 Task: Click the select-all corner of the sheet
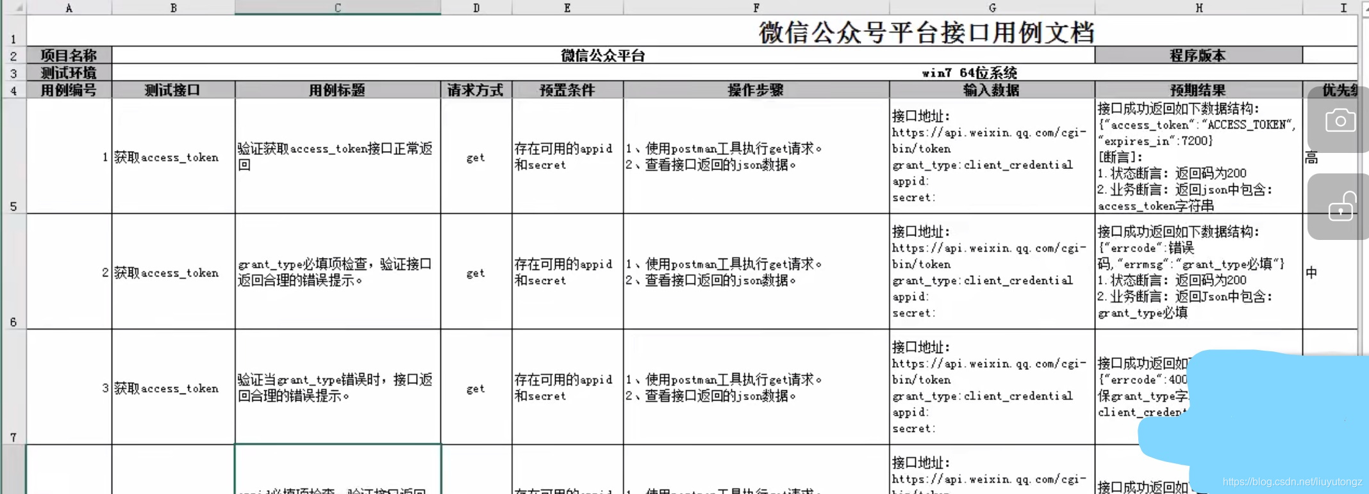click(13, 8)
